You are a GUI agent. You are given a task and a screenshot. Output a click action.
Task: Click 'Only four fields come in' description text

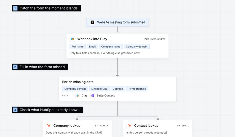(x=105, y=53)
